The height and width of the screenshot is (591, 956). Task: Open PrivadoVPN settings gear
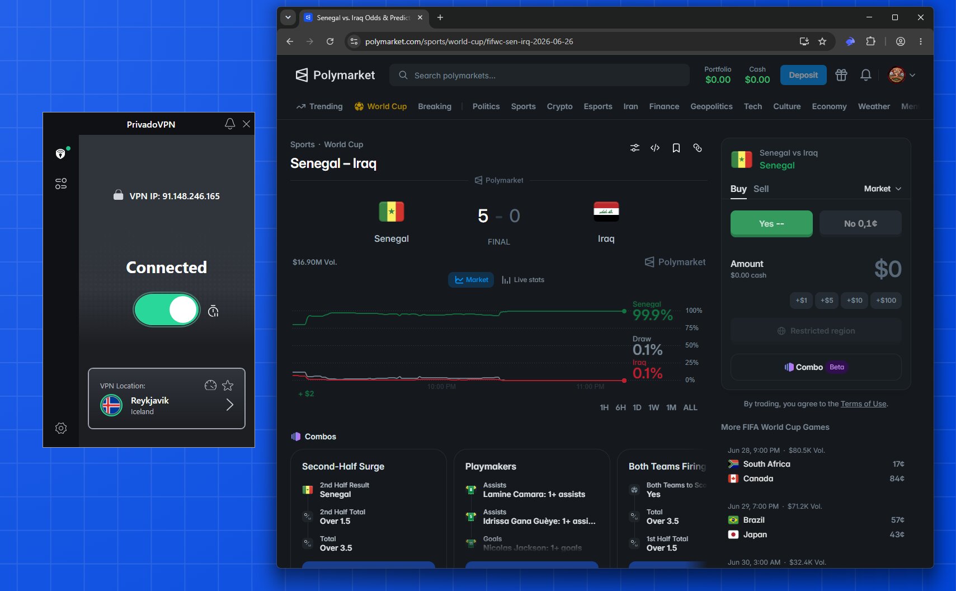pyautogui.click(x=61, y=428)
